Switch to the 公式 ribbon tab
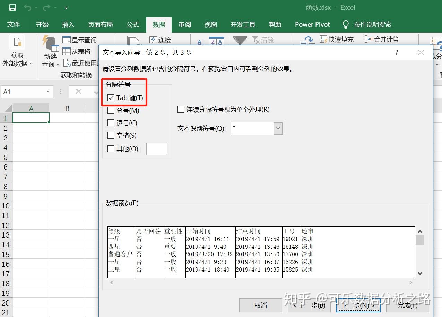Viewport: 442px width, 317px height. click(133, 24)
